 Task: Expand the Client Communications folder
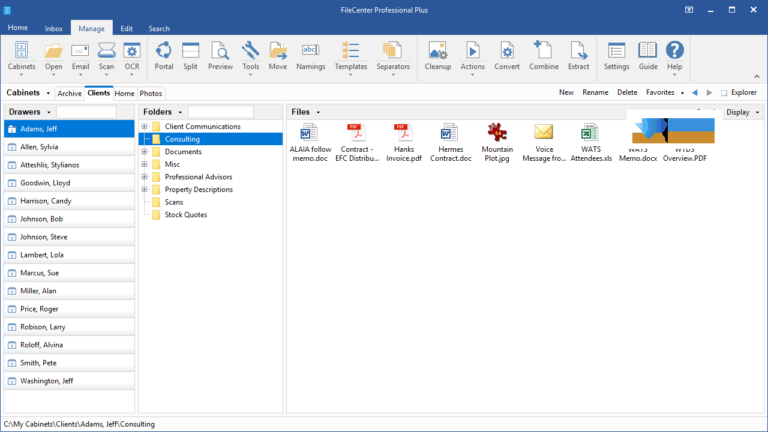click(144, 127)
